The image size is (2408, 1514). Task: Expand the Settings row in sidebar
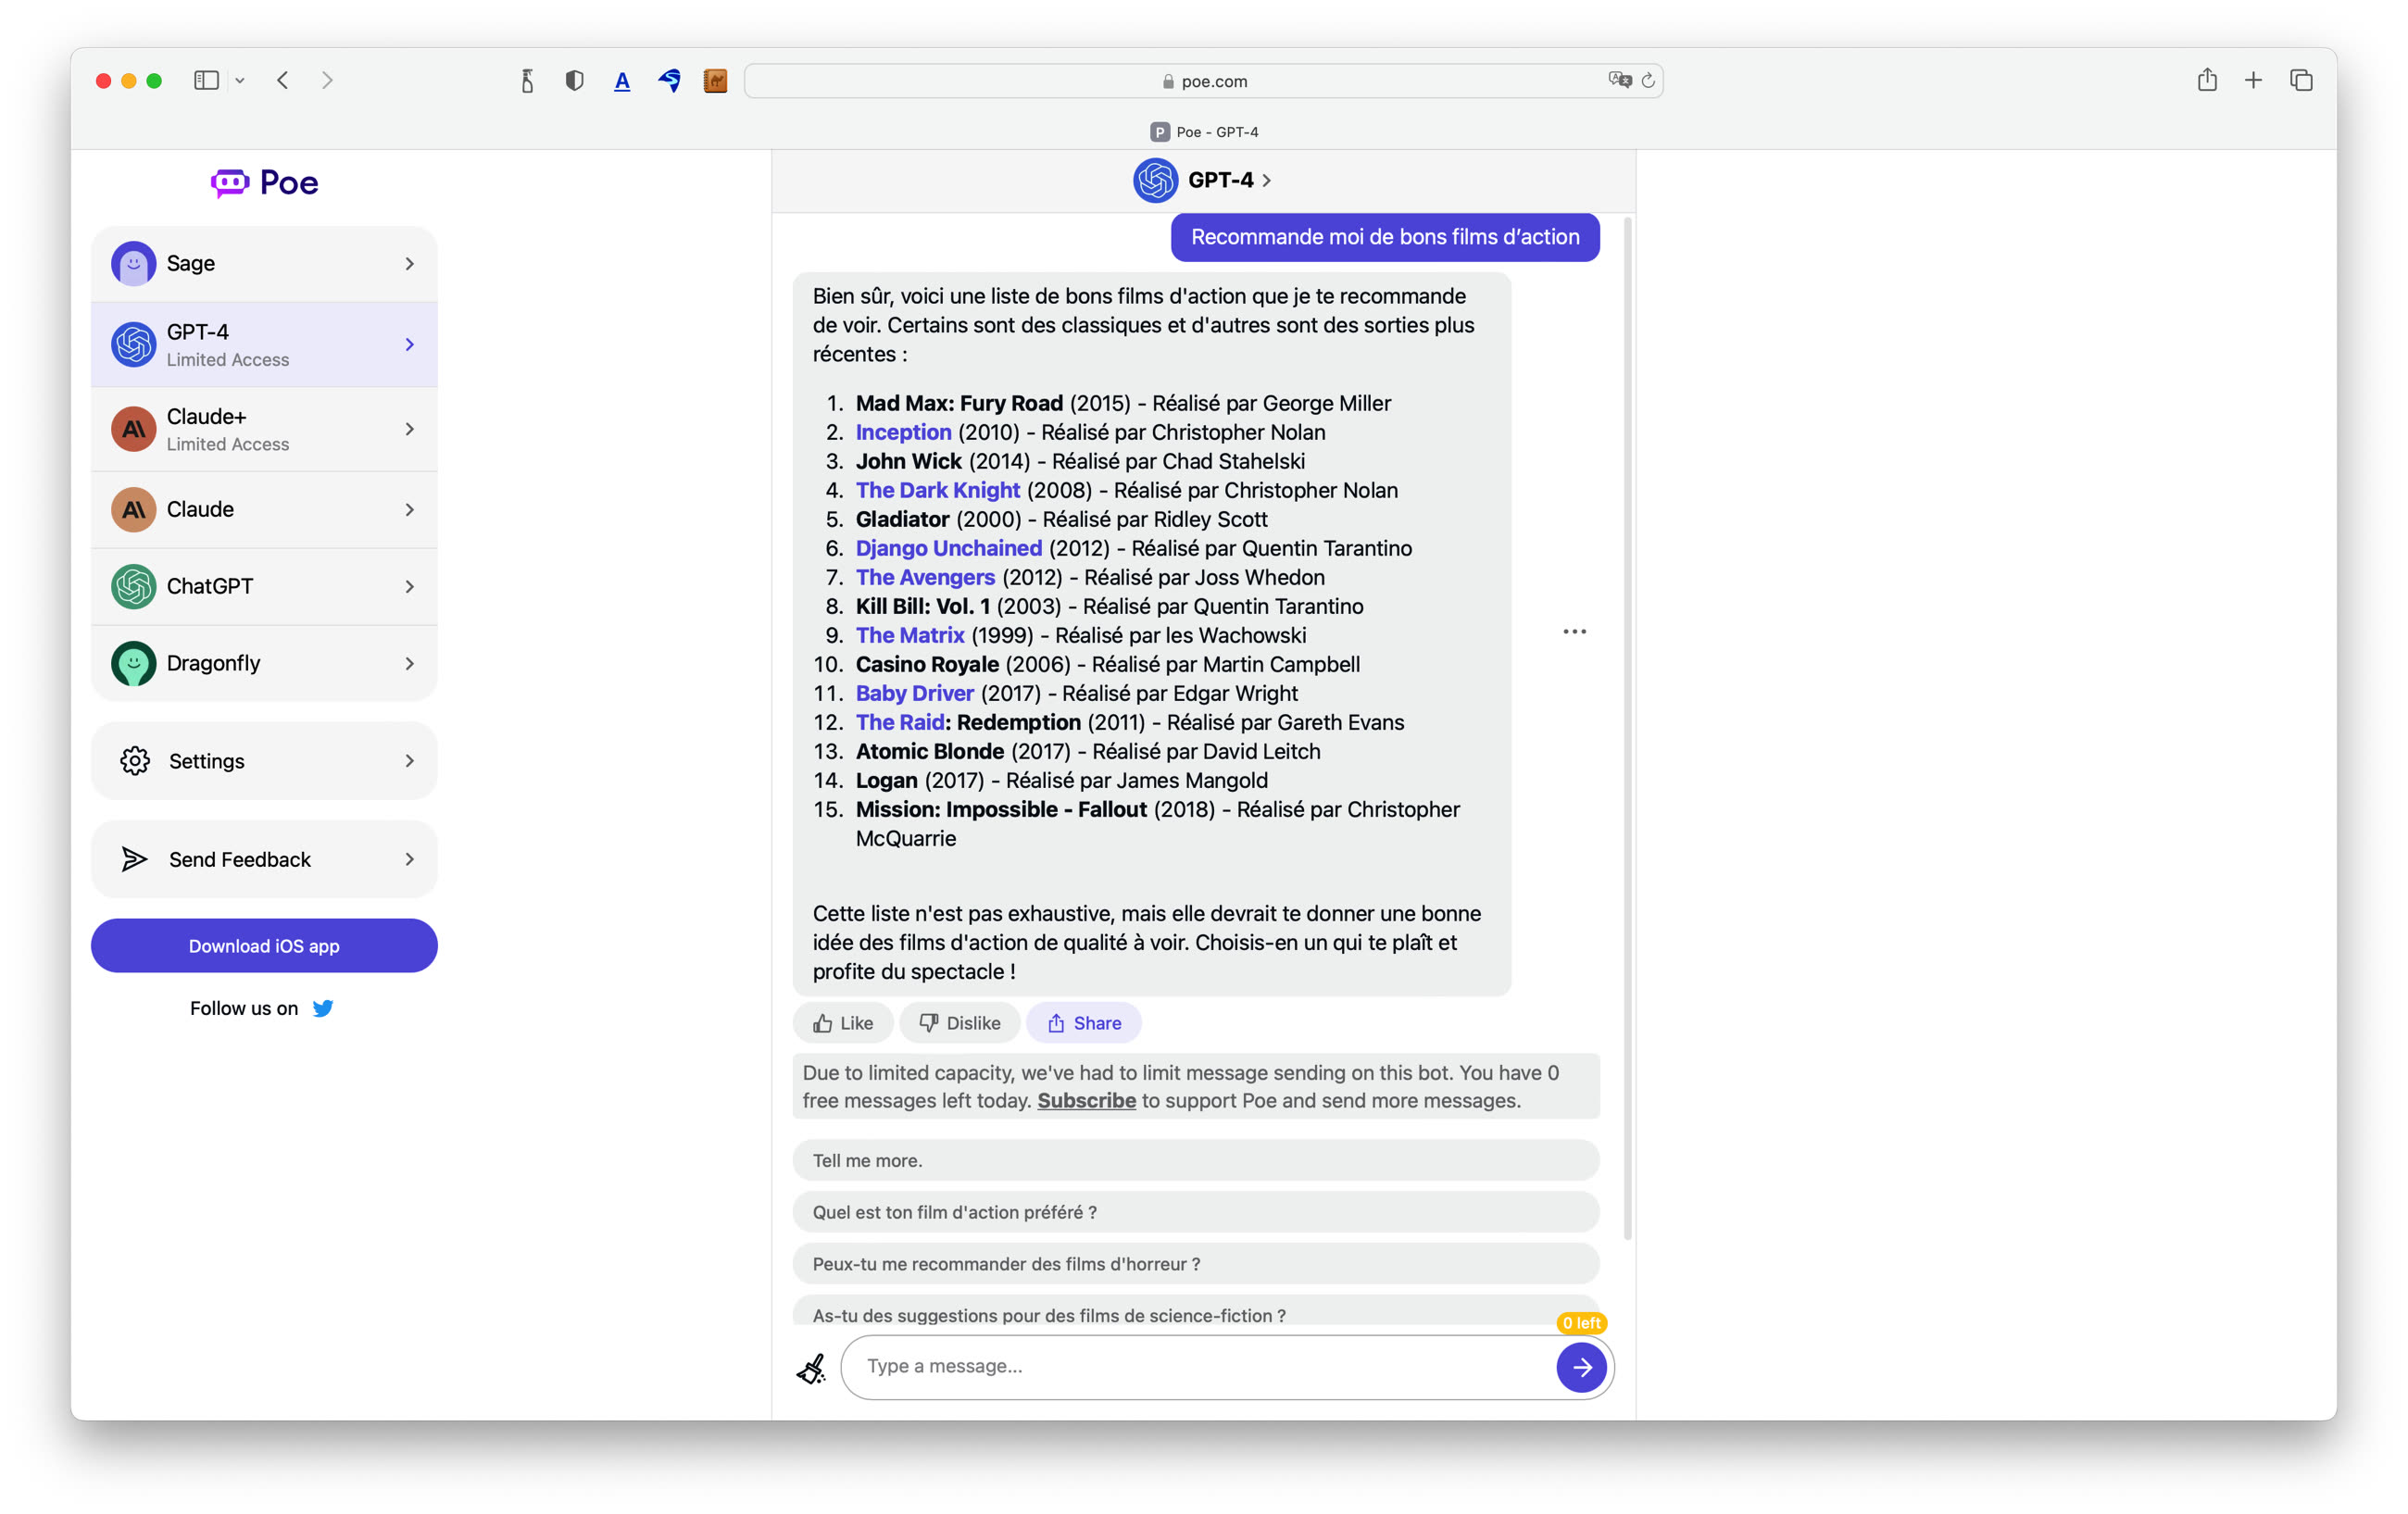click(x=264, y=761)
